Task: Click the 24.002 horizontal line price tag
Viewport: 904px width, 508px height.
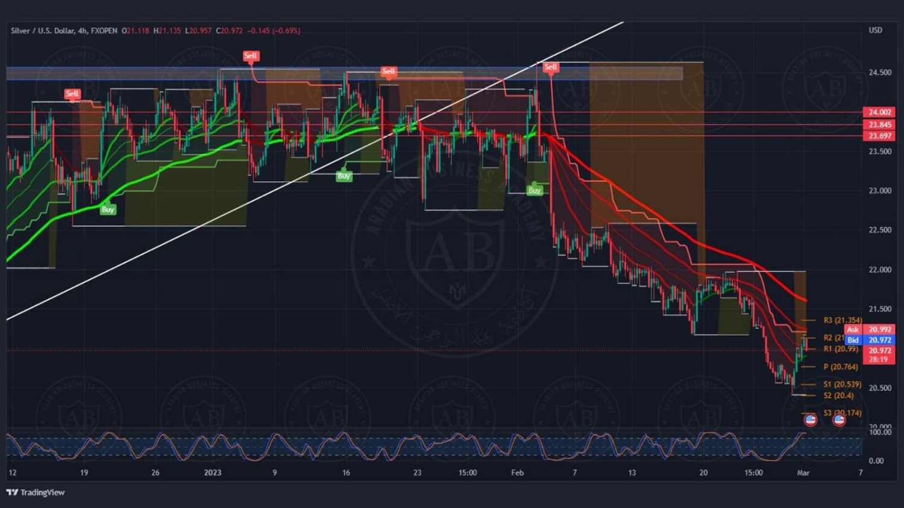Action: pos(879,112)
